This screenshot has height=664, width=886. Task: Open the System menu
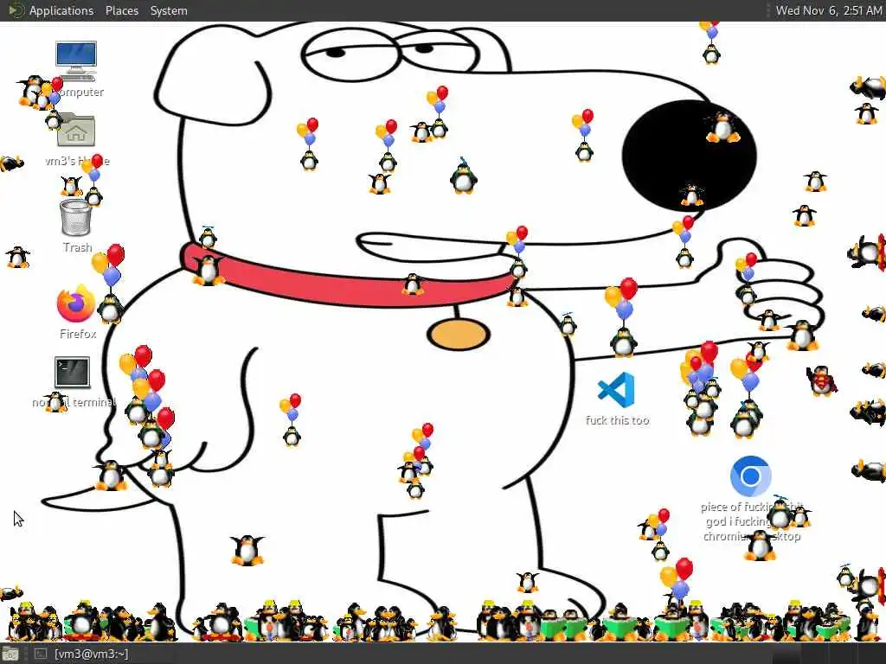click(x=169, y=10)
